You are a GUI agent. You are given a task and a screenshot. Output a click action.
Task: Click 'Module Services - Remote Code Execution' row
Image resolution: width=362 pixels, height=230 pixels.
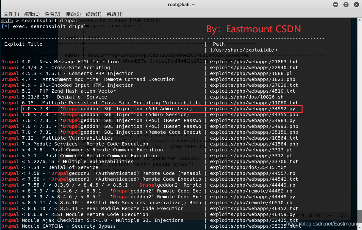[75, 144]
